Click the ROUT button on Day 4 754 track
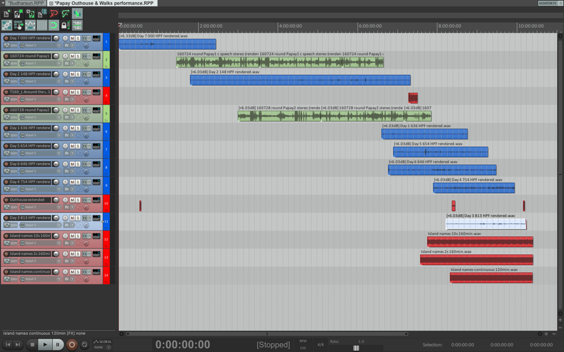Viewport: 564px width, 352px height. 97,182
